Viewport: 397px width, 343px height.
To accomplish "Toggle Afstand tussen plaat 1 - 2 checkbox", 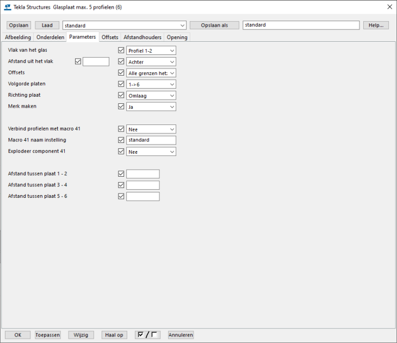I will (121, 173).
